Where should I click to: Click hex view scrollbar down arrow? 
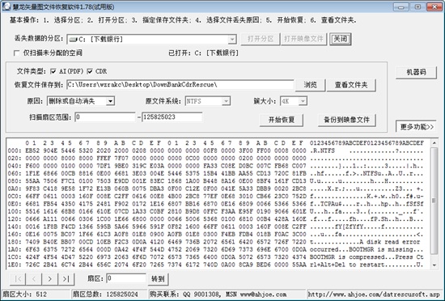pyautogui.click(x=434, y=265)
